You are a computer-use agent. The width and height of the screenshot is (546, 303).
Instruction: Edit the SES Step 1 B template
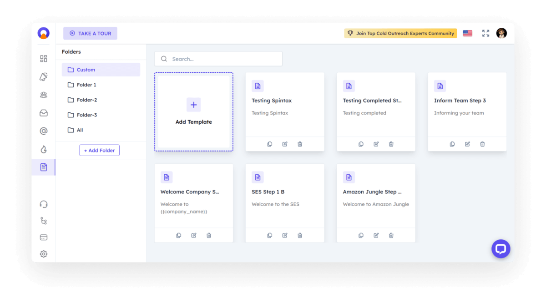pos(285,235)
